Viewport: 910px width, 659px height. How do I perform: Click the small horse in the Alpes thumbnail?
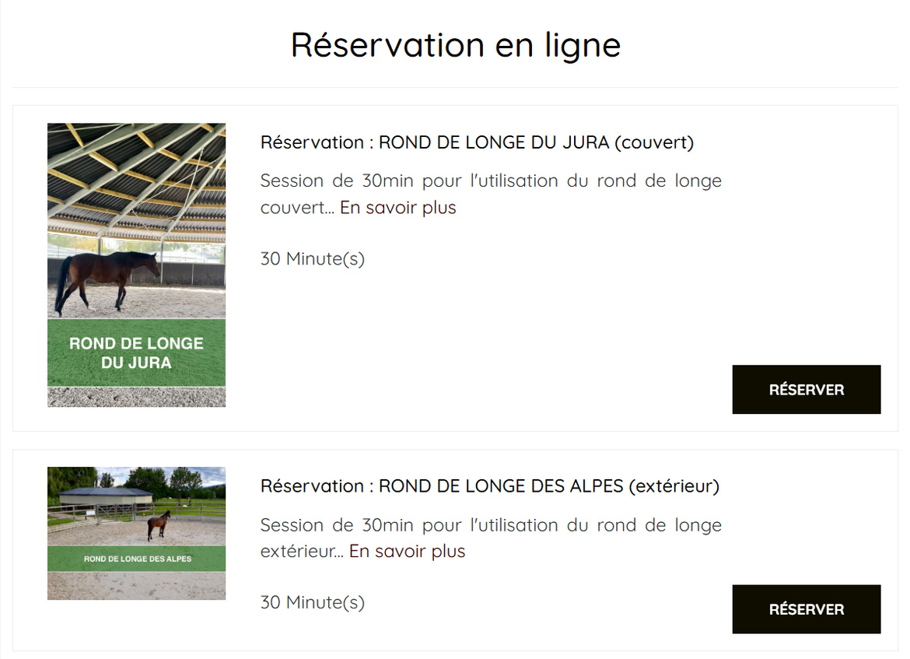coord(159,525)
